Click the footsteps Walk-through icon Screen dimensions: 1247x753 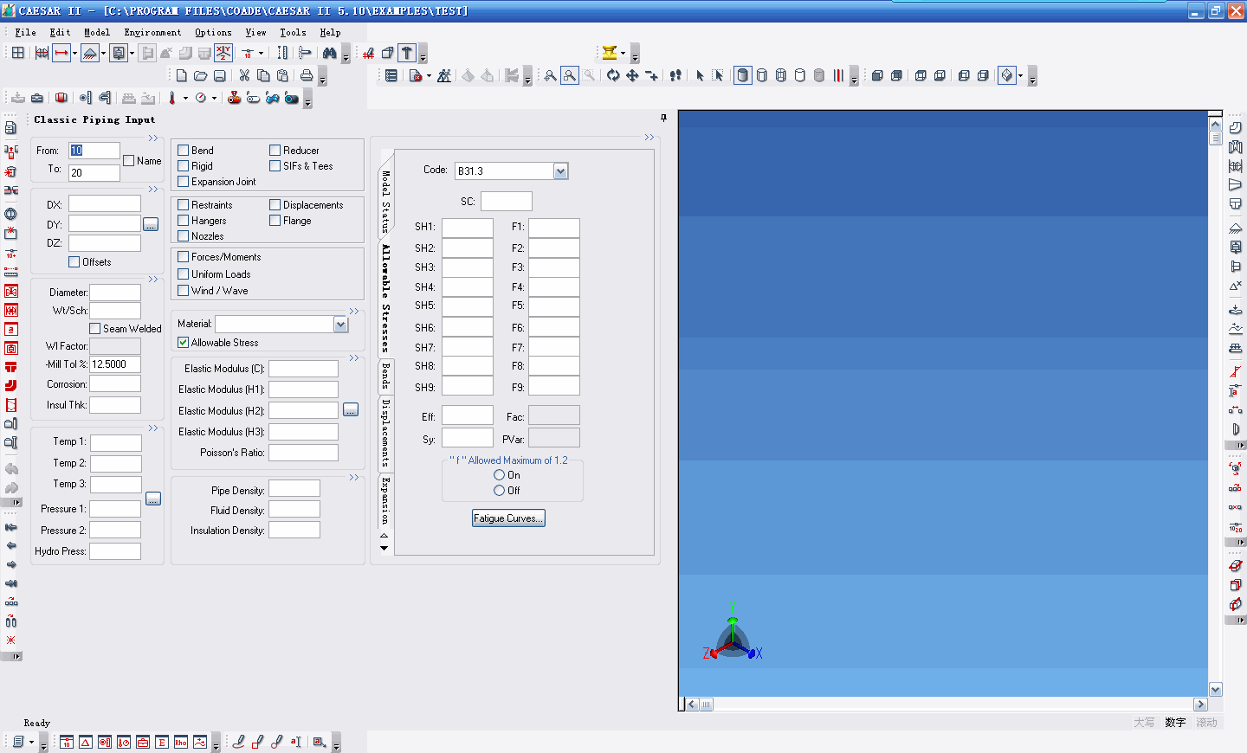pos(675,76)
